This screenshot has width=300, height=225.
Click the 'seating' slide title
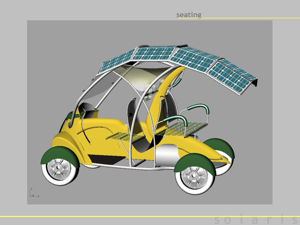189,15
